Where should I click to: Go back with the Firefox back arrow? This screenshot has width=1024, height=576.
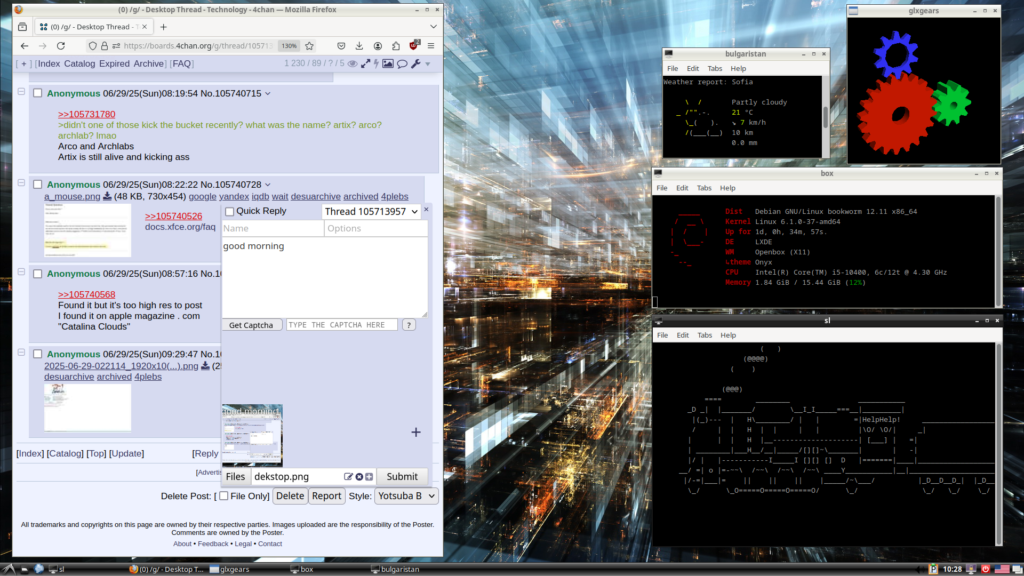click(25, 46)
